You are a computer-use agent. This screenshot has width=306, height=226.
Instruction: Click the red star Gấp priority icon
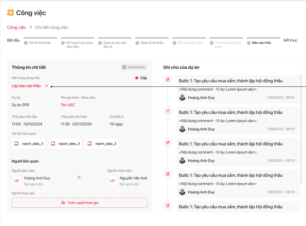coord(136,78)
